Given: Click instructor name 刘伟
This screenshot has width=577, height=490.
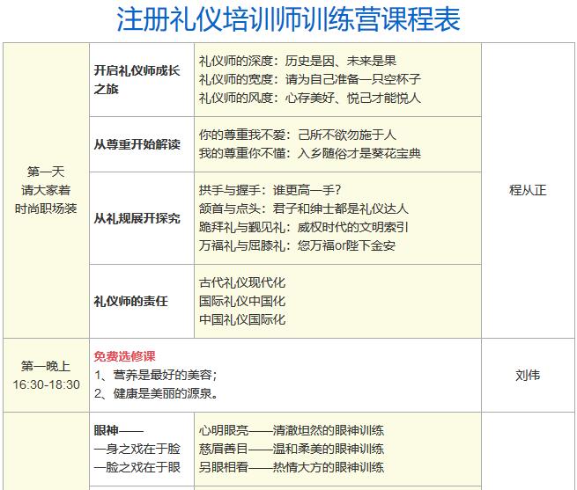Looking at the screenshot, I should pos(528,375).
